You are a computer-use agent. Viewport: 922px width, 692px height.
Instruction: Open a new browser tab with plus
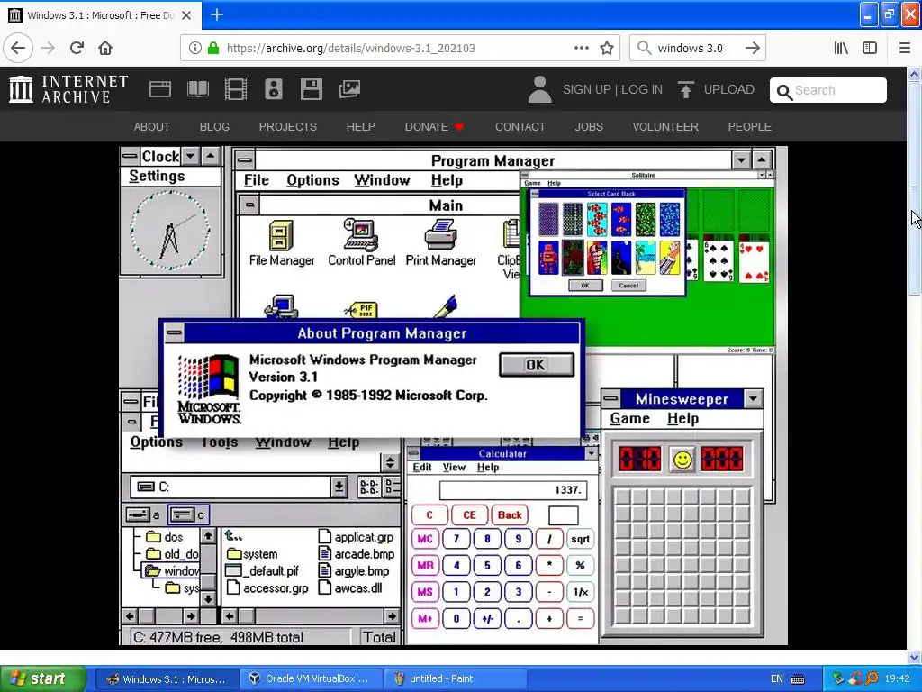217,14
